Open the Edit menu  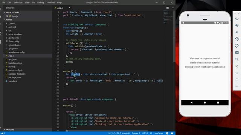[x=9, y=3]
